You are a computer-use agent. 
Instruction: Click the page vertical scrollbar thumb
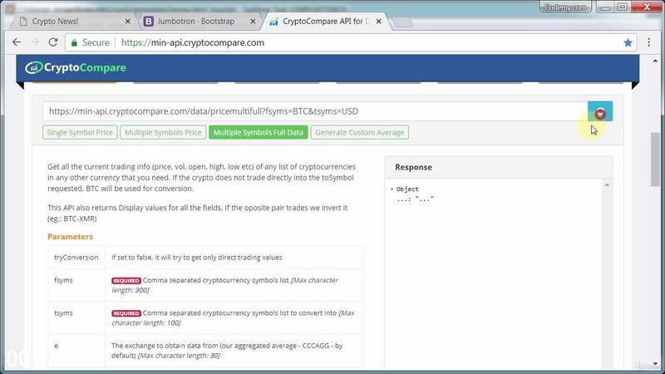click(655, 159)
